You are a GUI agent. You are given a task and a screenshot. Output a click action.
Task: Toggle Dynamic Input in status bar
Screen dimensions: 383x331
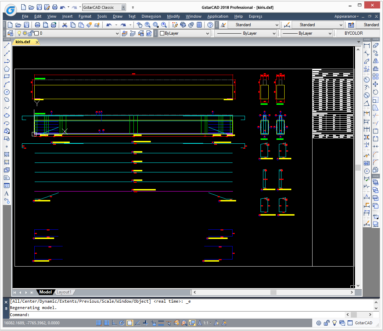pyautogui.click(x=153, y=323)
